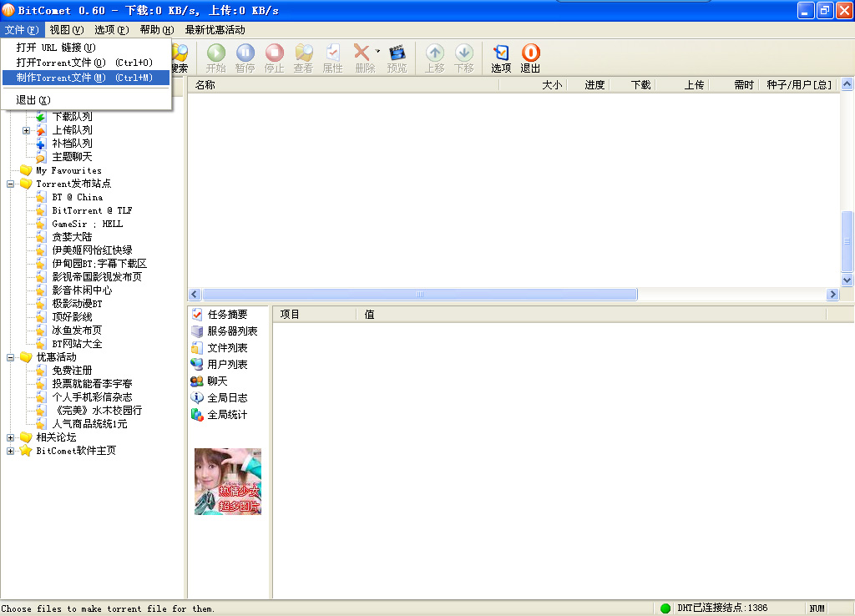Expand the 相关论坛 tree node
855x616 pixels.
tap(10, 437)
